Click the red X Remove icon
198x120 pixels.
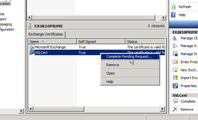[175, 109]
